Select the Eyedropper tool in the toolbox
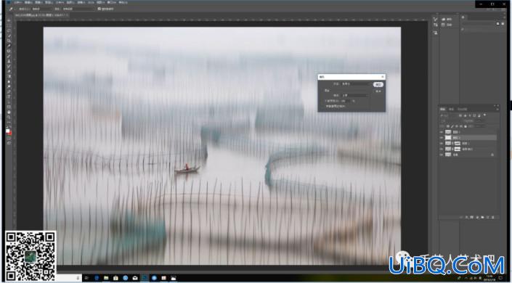 [x=9, y=46]
